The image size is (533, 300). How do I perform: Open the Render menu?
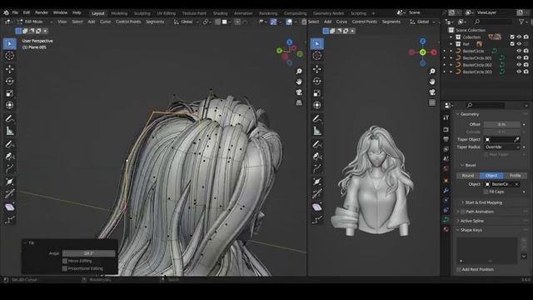point(42,12)
